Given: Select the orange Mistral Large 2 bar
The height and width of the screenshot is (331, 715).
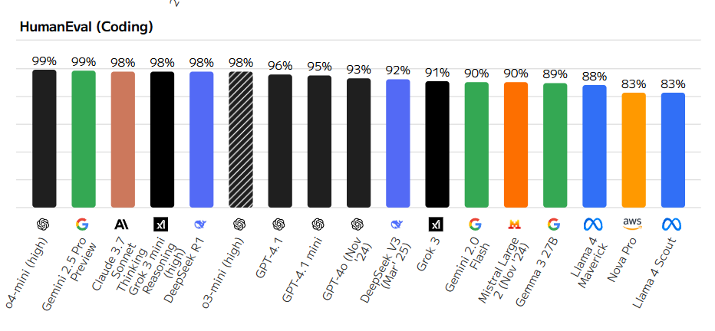Looking at the screenshot, I should pyautogui.click(x=516, y=145).
